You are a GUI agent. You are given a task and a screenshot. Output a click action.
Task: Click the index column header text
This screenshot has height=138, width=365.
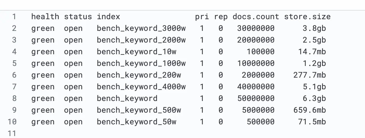point(108,17)
